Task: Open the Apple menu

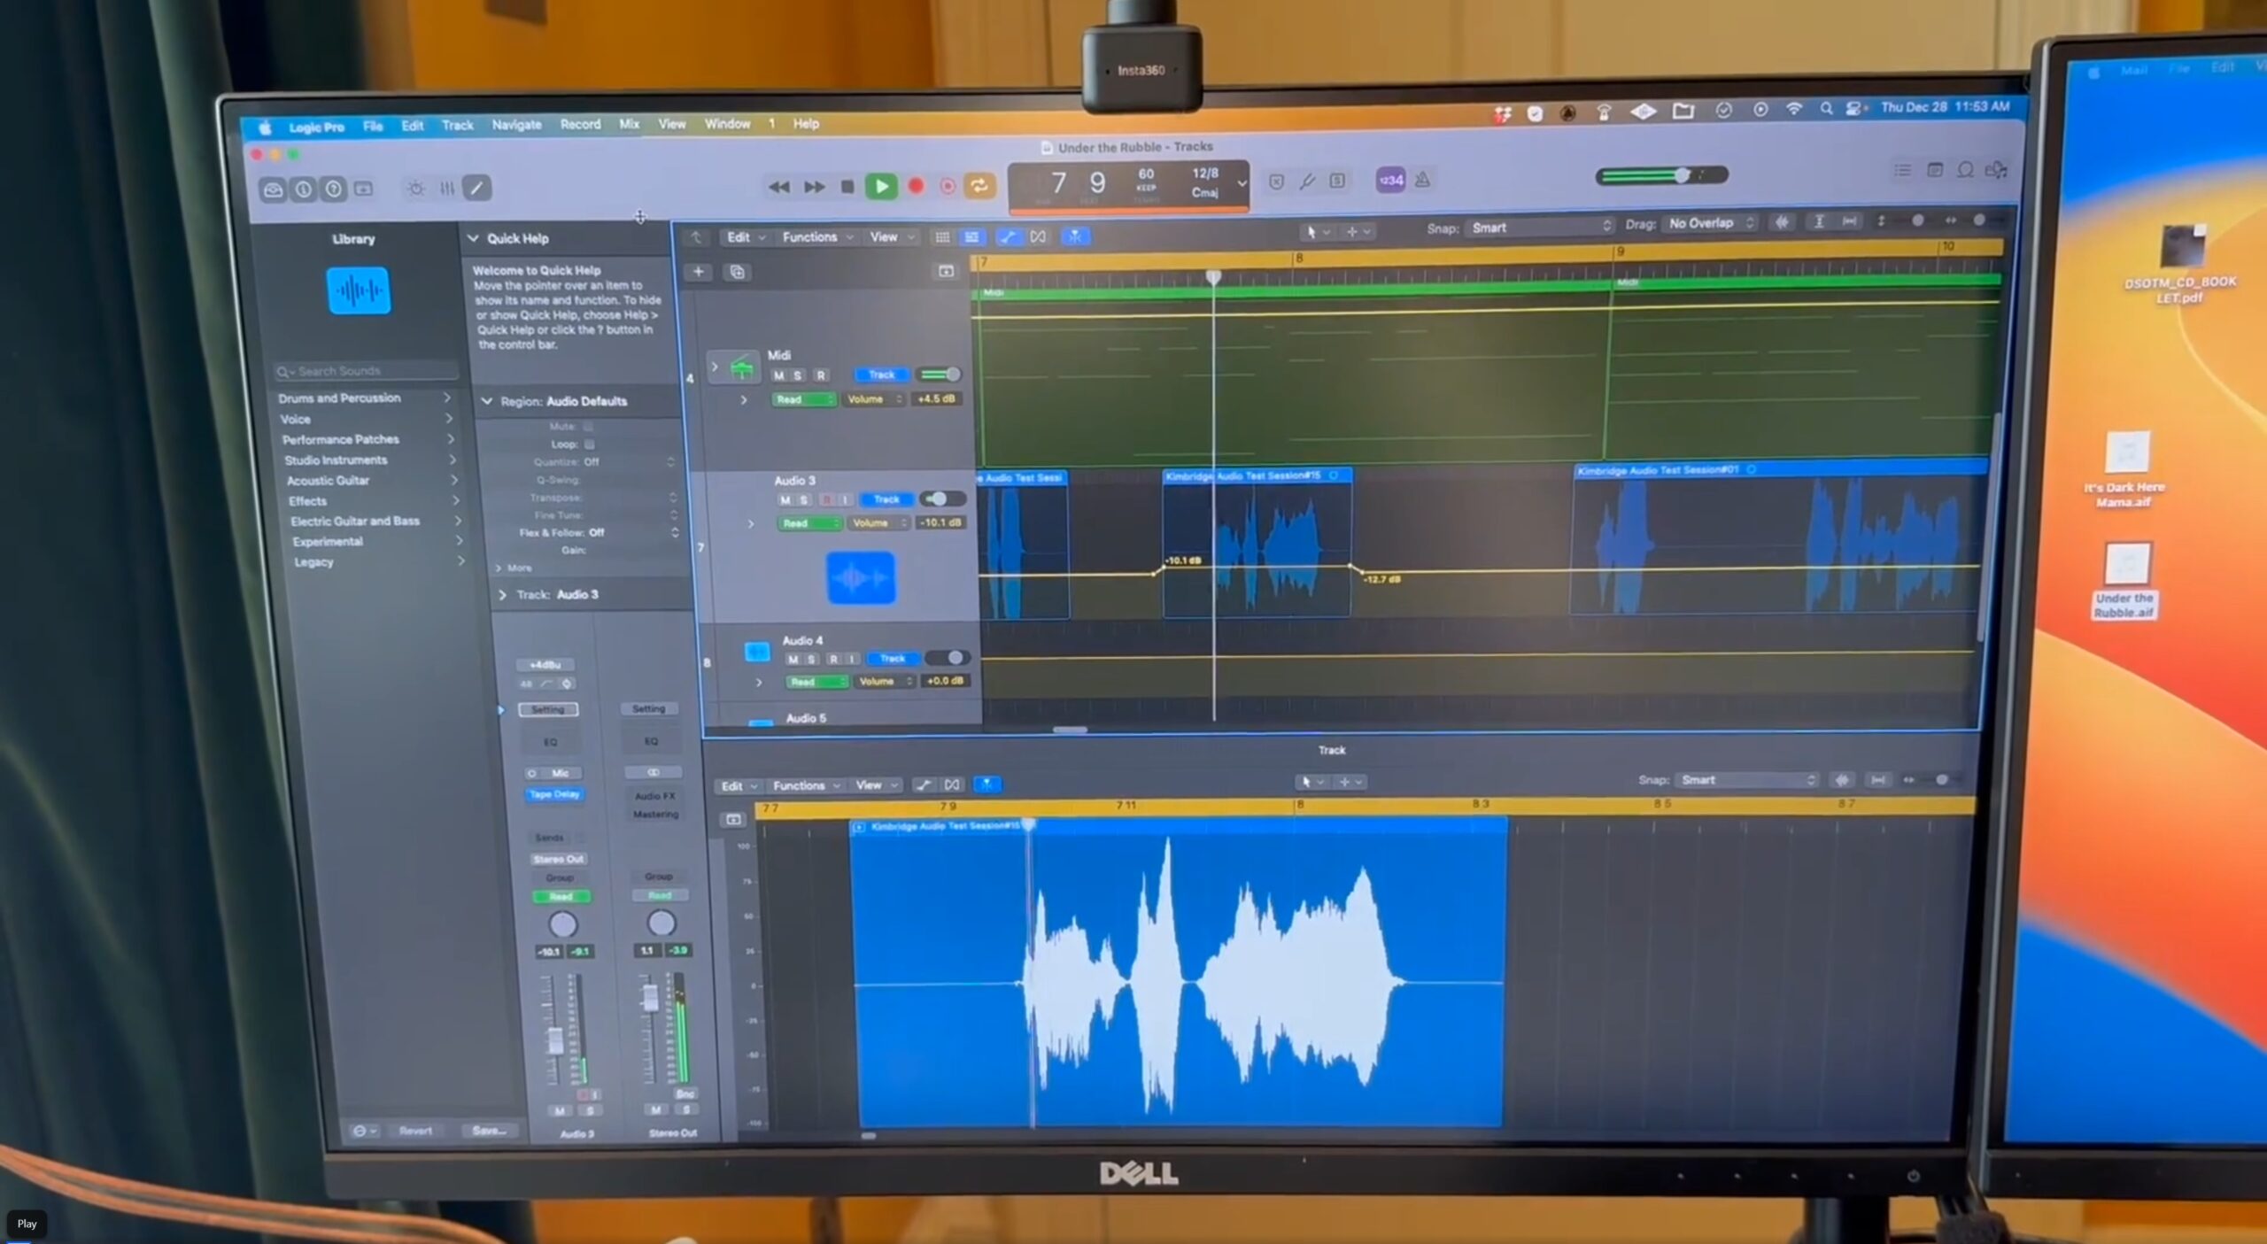Action: tap(265, 127)
